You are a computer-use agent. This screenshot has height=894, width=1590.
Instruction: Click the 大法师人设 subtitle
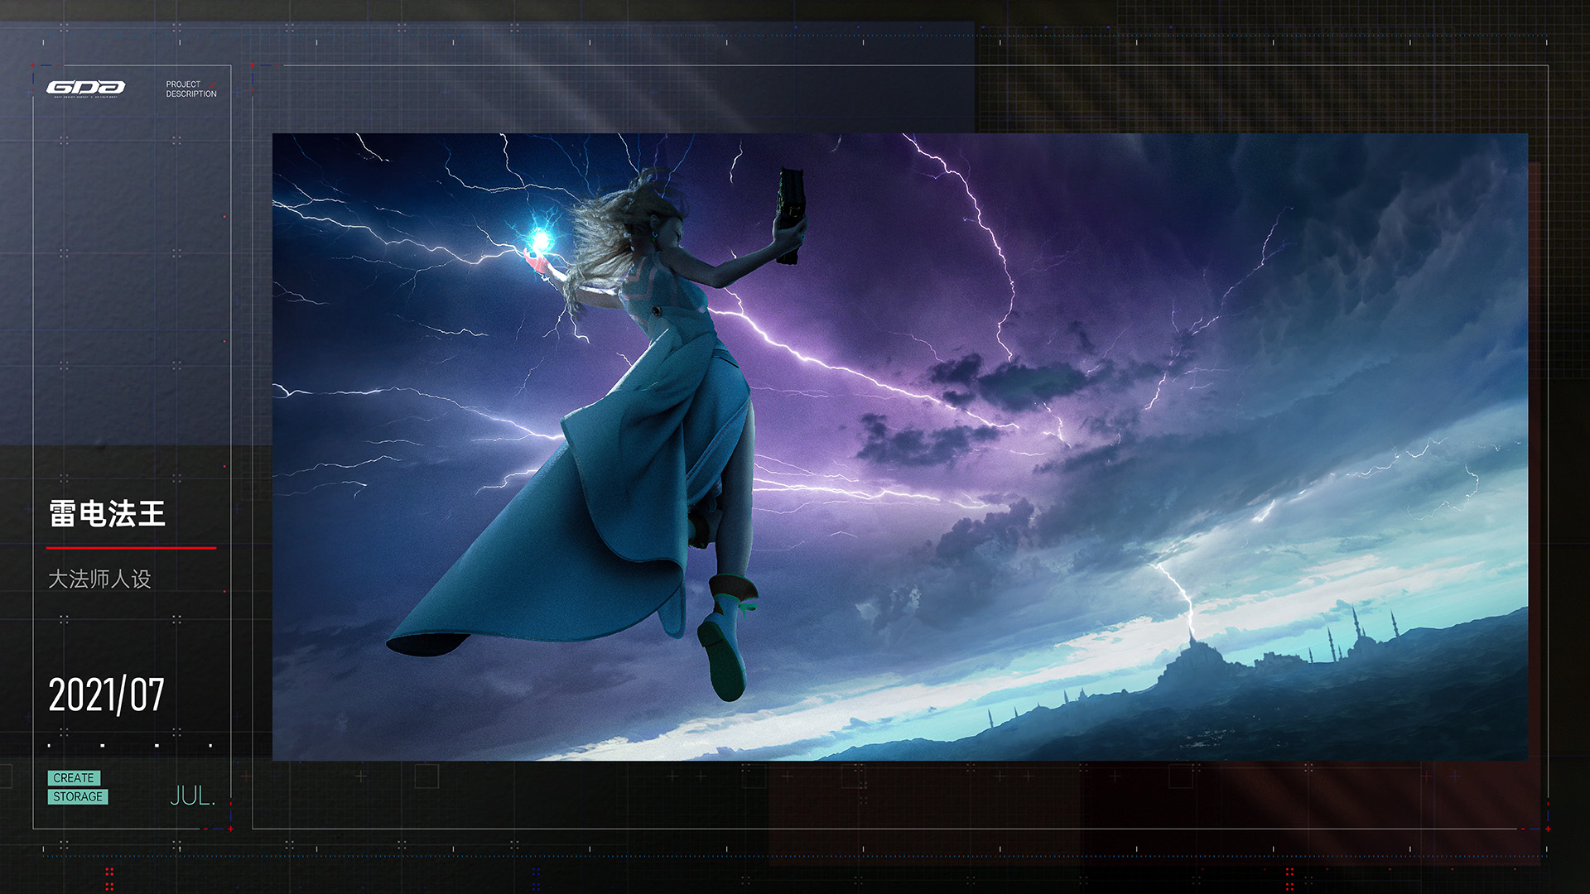click(99, 579)
